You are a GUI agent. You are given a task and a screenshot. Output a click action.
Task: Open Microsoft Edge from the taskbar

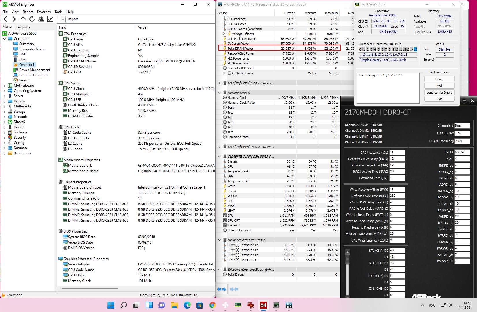tap(187, 305)
